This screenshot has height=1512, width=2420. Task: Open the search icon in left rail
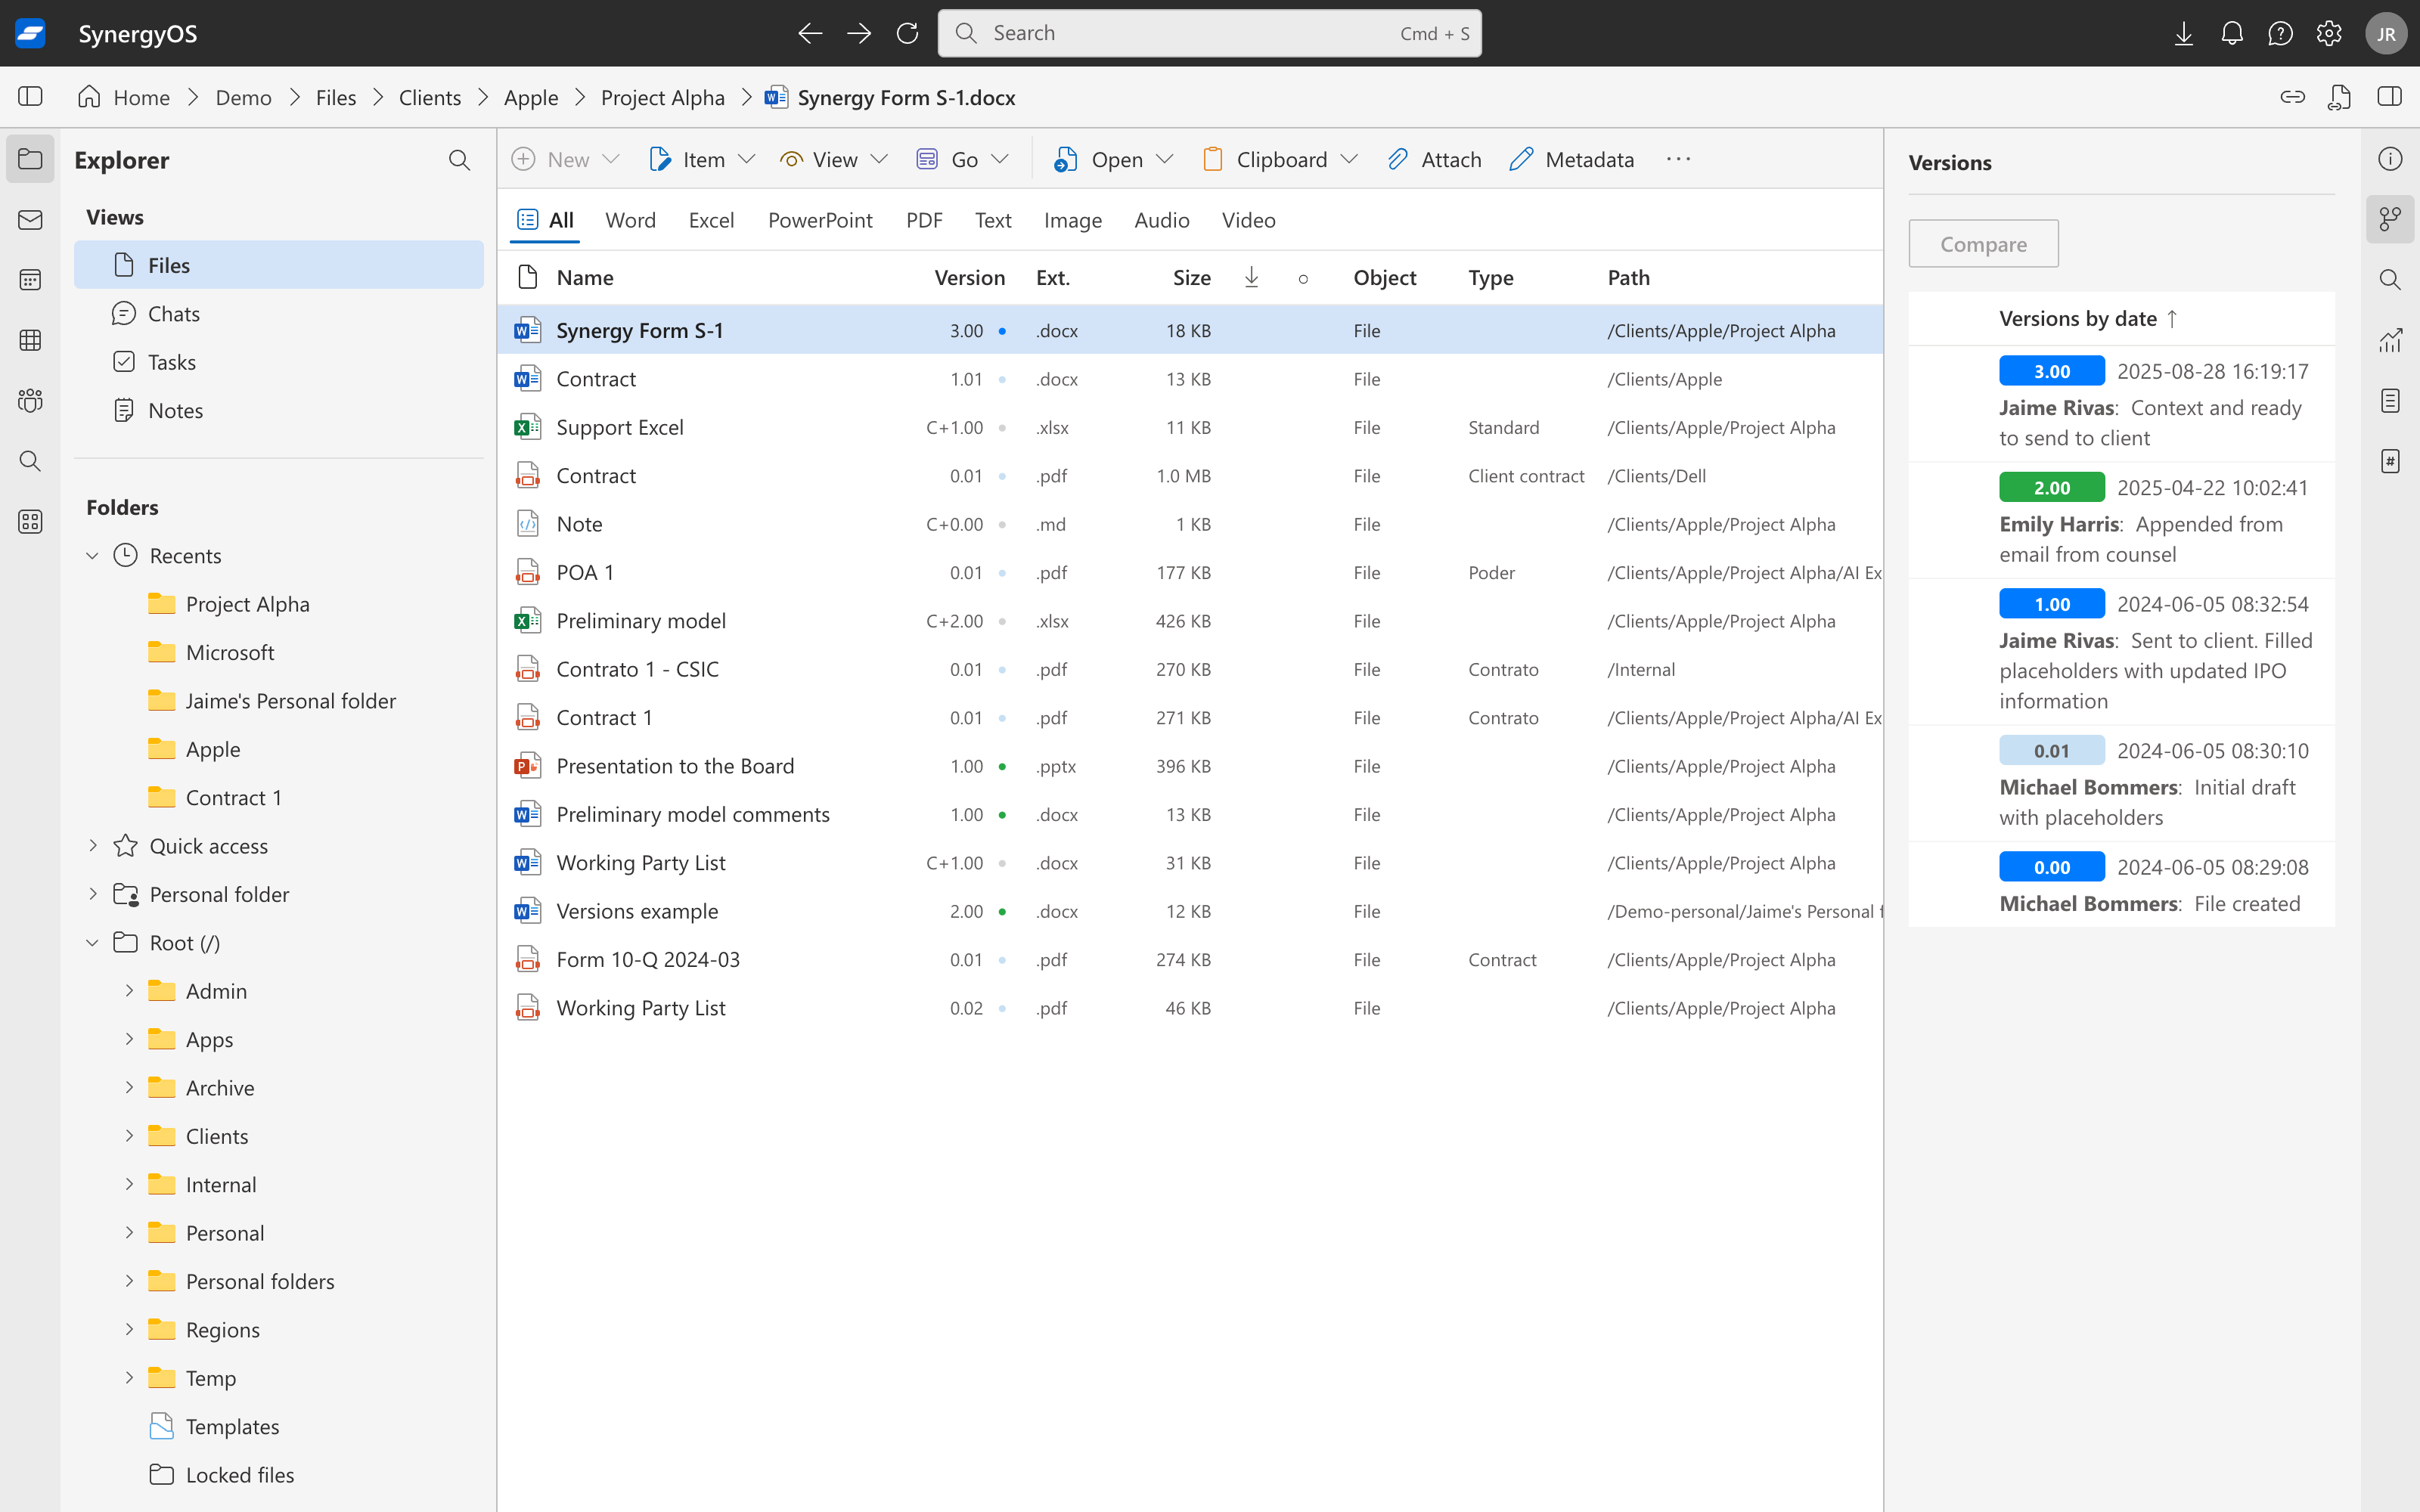pos(30,461)
